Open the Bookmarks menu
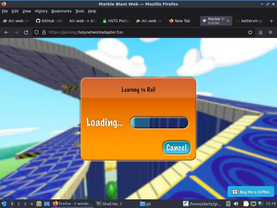This screenshot has height=208, width=277. pyautogui.click(x=61, y=11)
